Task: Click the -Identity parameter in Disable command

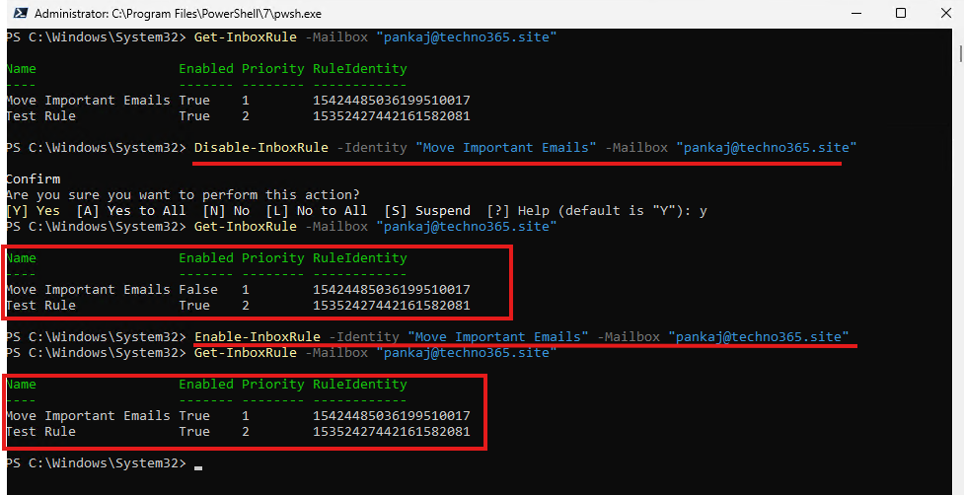Action: (371, 147)
